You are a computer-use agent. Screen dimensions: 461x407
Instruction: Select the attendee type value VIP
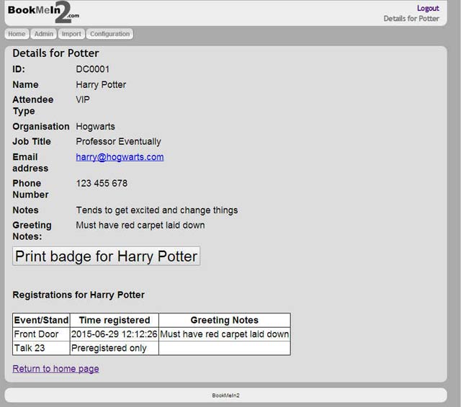[83, 99]
